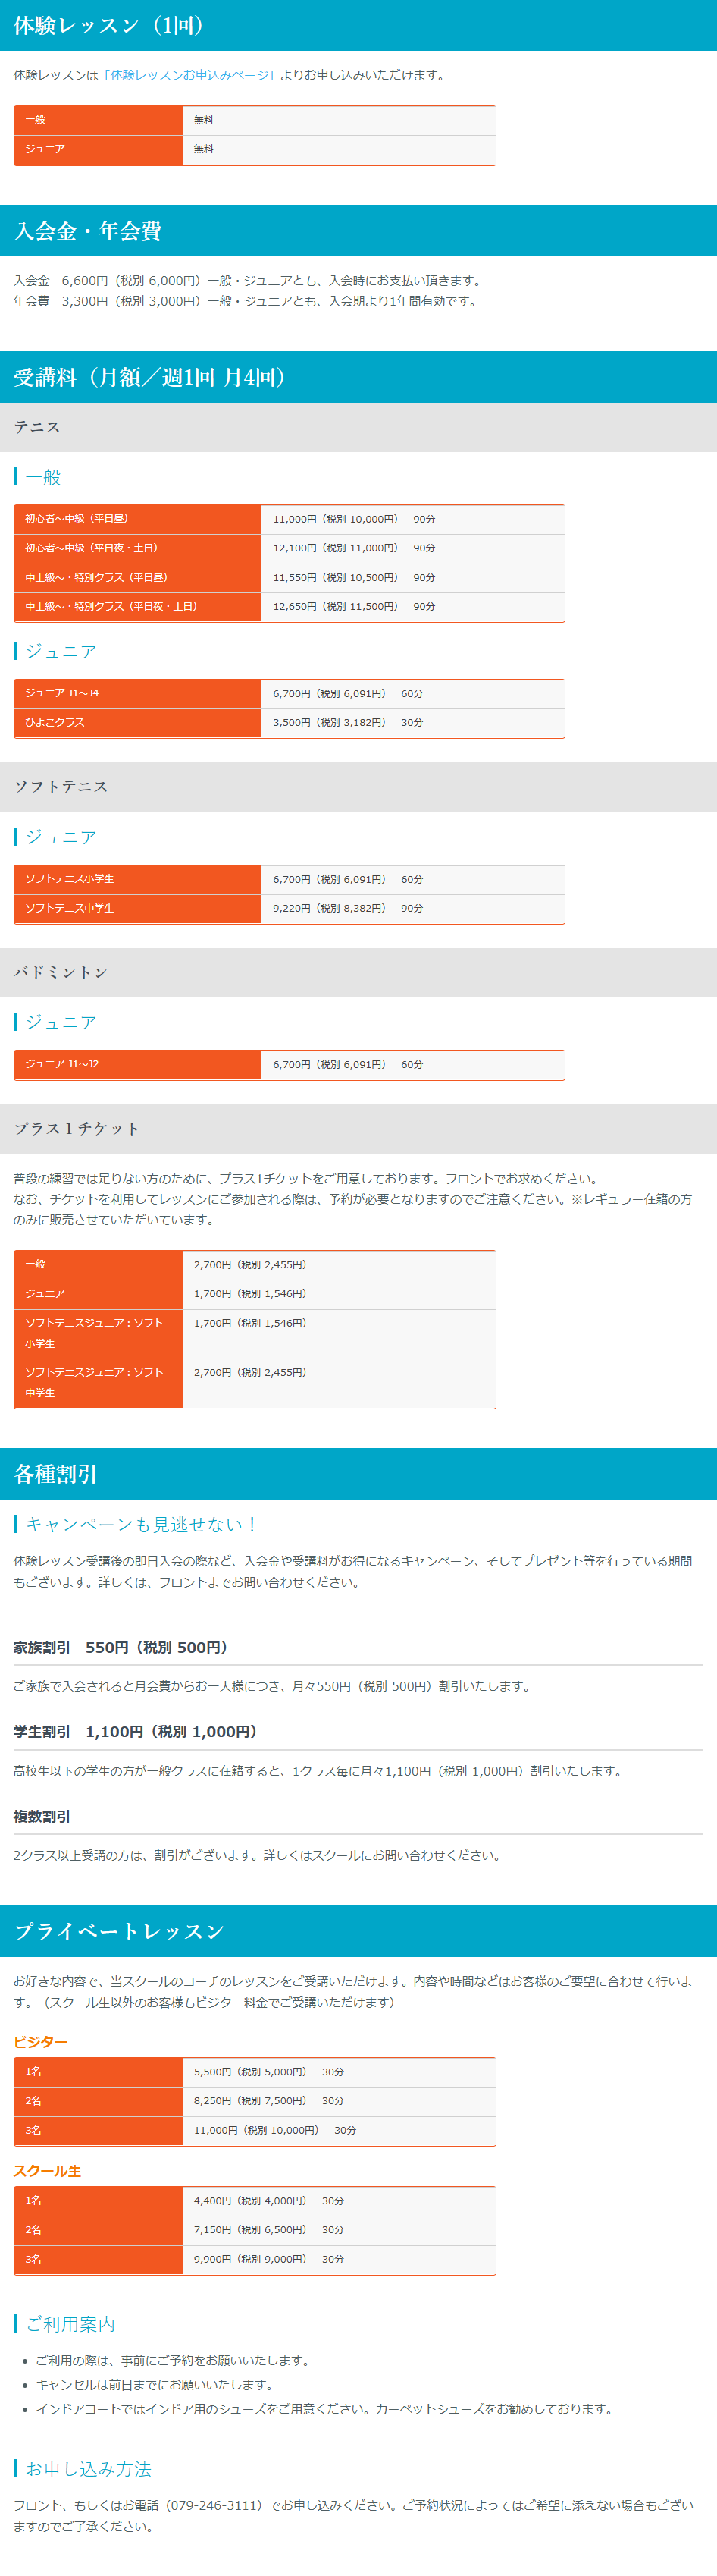Click the ソフトテニス中学生 row label
The image size is (717, 2576).
pos(70,908)
